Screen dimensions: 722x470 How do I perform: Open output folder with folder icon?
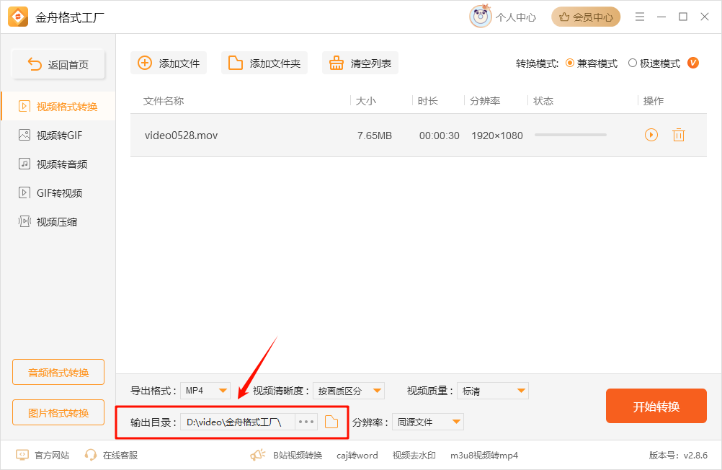click(x=331, y=422)
